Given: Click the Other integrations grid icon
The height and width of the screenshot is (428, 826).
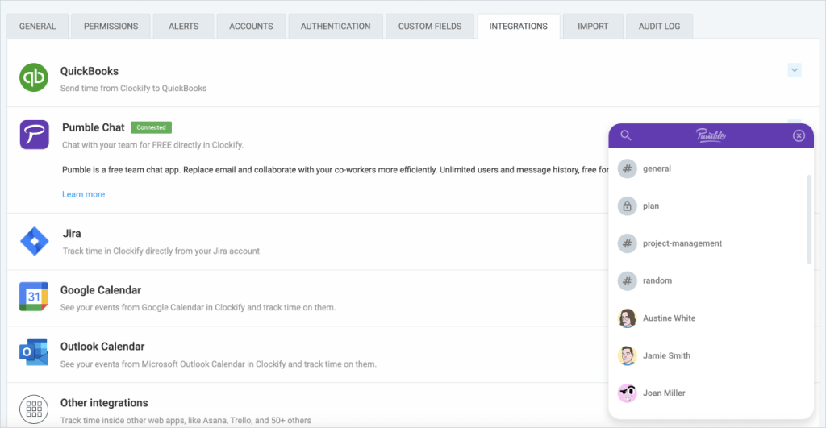Looking at the screenshot, I should pyautogui.click(x=34, y=409).
